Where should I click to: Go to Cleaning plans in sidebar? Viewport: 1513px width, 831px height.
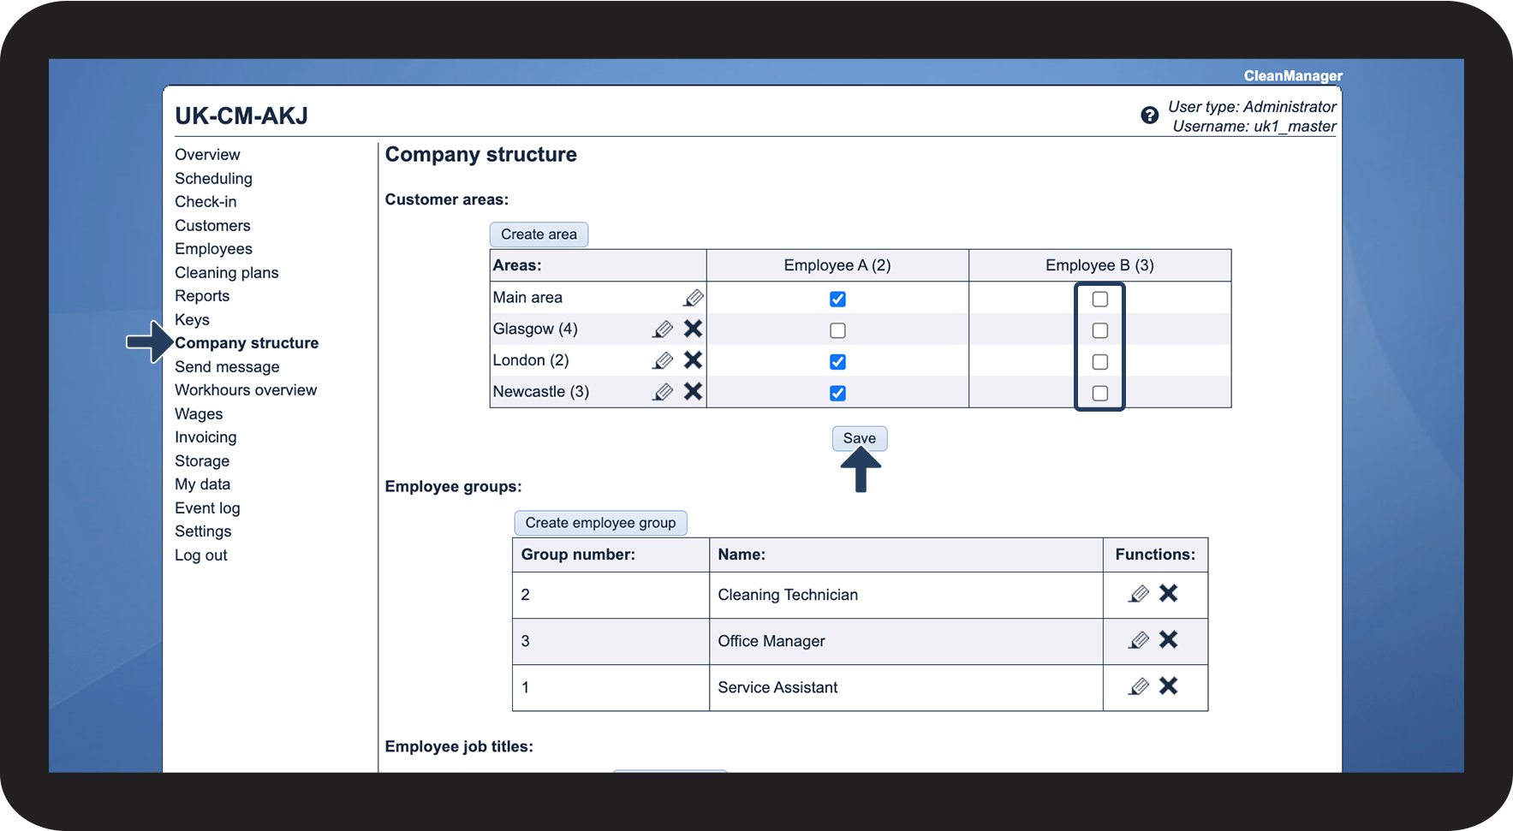226,273
